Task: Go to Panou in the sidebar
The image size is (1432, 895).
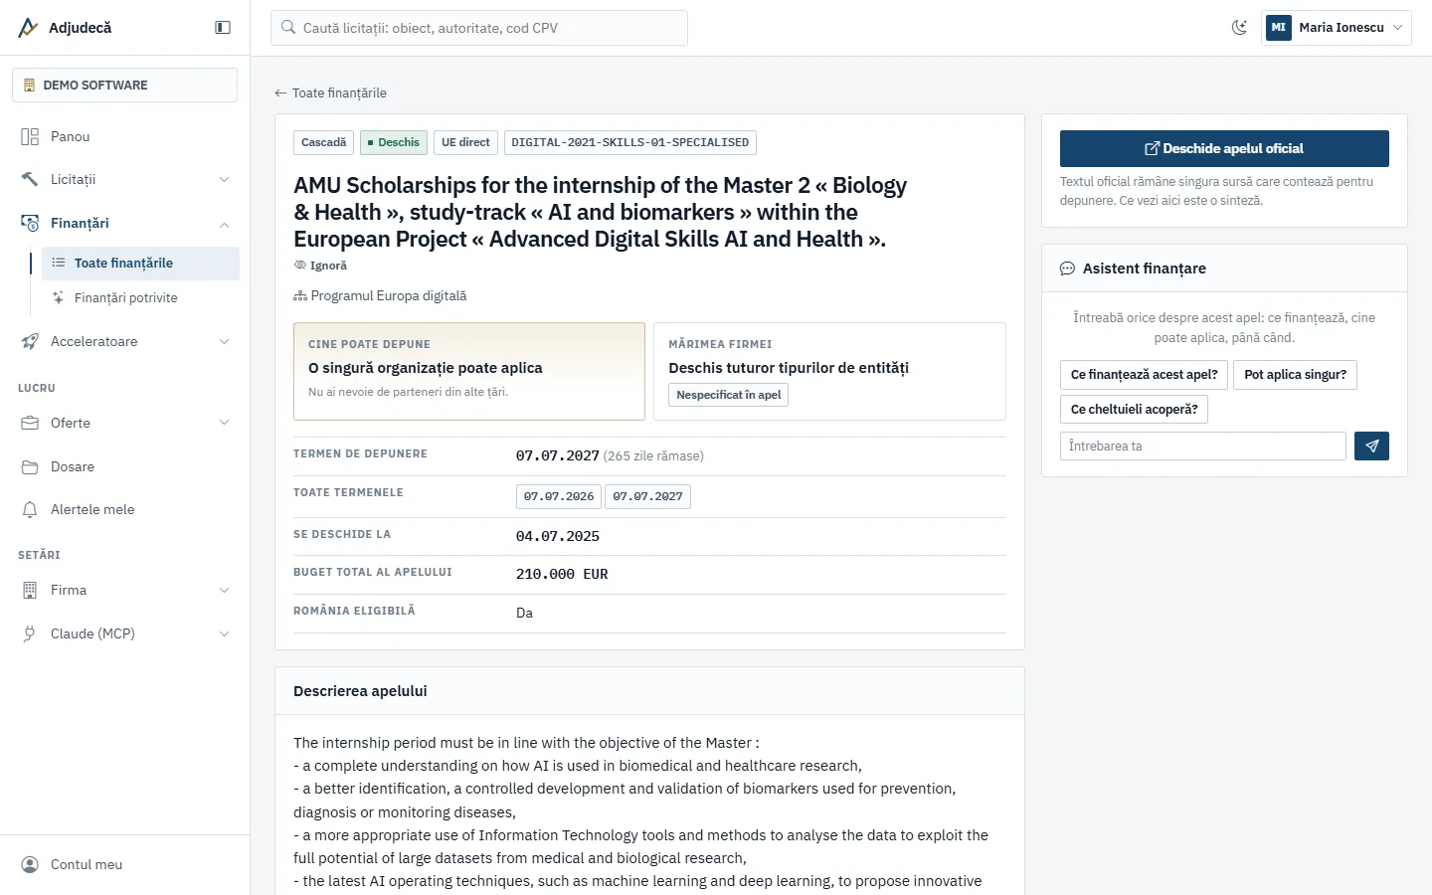Action: [x=125, y=136]
